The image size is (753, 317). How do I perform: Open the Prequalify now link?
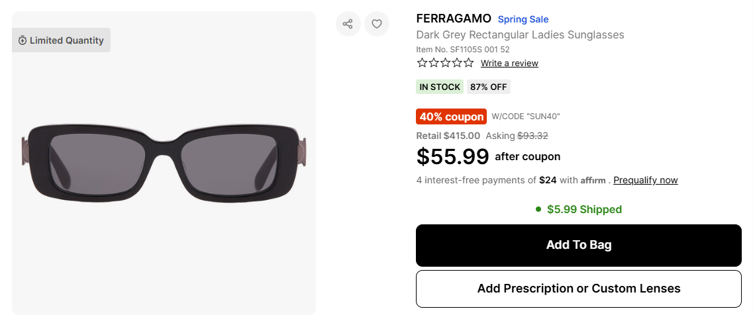(x=646, y=180)
